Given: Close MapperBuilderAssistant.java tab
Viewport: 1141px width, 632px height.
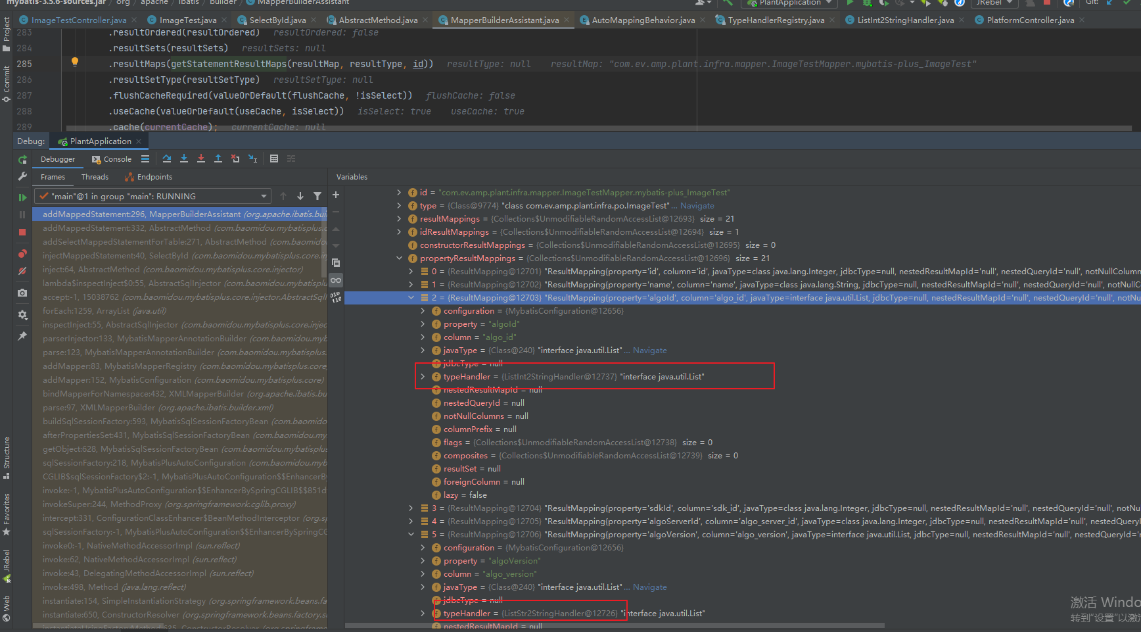Looking at the screenshot, I should (567, 20).
